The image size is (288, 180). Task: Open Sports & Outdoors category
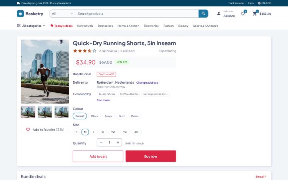coord(206,26)
